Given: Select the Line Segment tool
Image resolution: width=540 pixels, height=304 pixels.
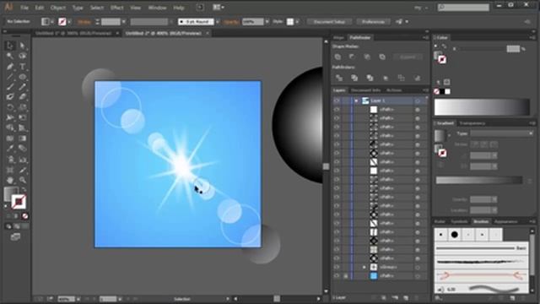Looking at the screenshot, I should (x=9, y=77).
